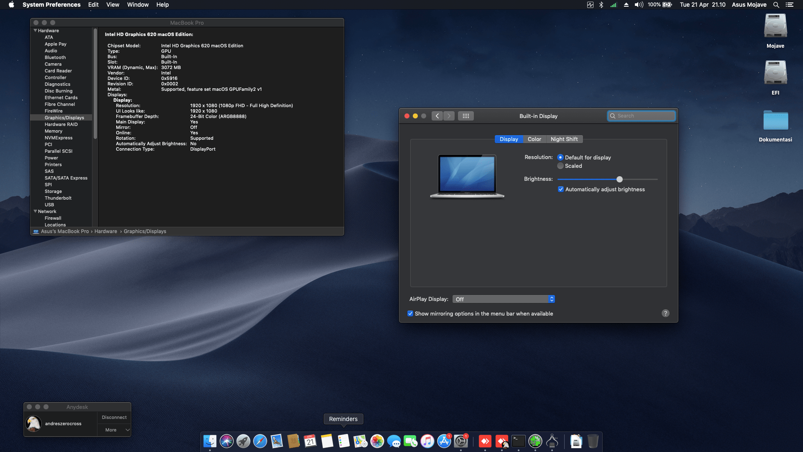Click the eject icon in menu bar
The height and width of the screenshot is (452, 803).
click(626, 5)
